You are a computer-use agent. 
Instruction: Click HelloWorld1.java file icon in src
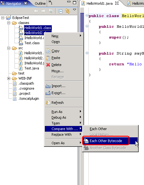tap(21, 53)
